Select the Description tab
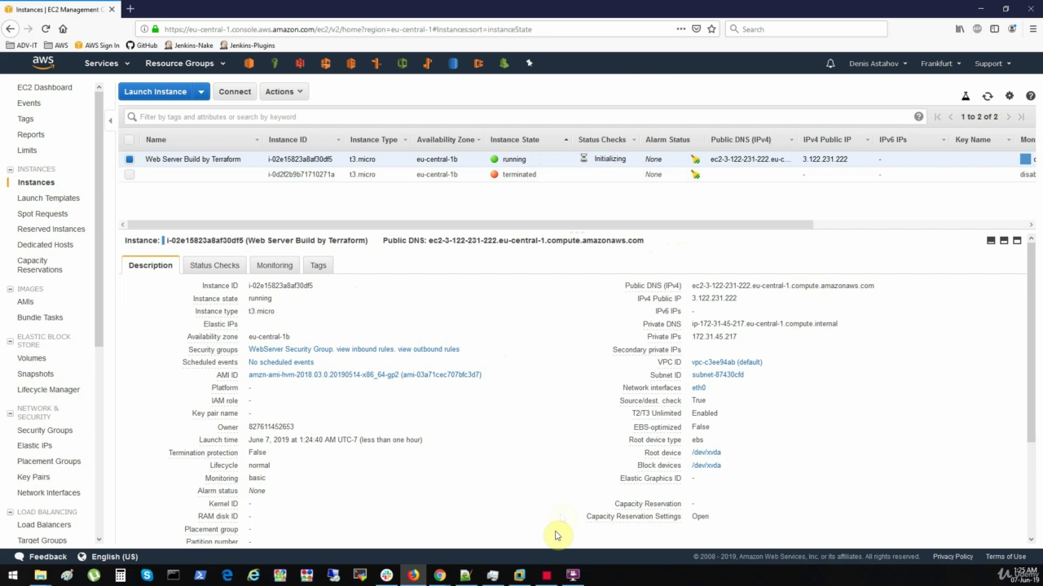The image size is (1043, 586). (151, 265)
